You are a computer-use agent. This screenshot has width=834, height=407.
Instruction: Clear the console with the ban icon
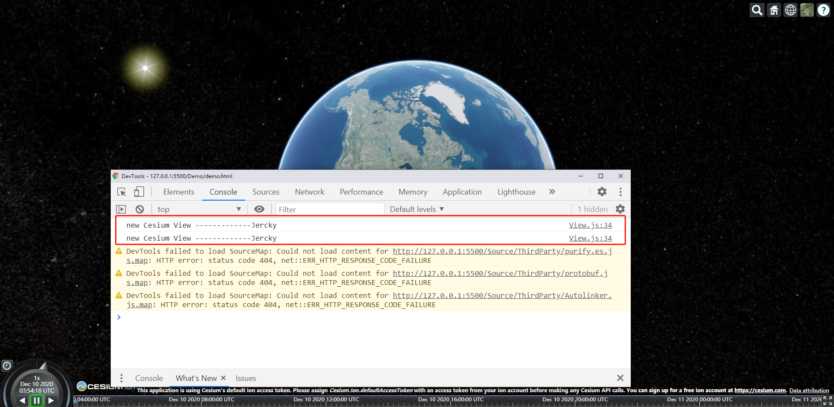point(139,209)
